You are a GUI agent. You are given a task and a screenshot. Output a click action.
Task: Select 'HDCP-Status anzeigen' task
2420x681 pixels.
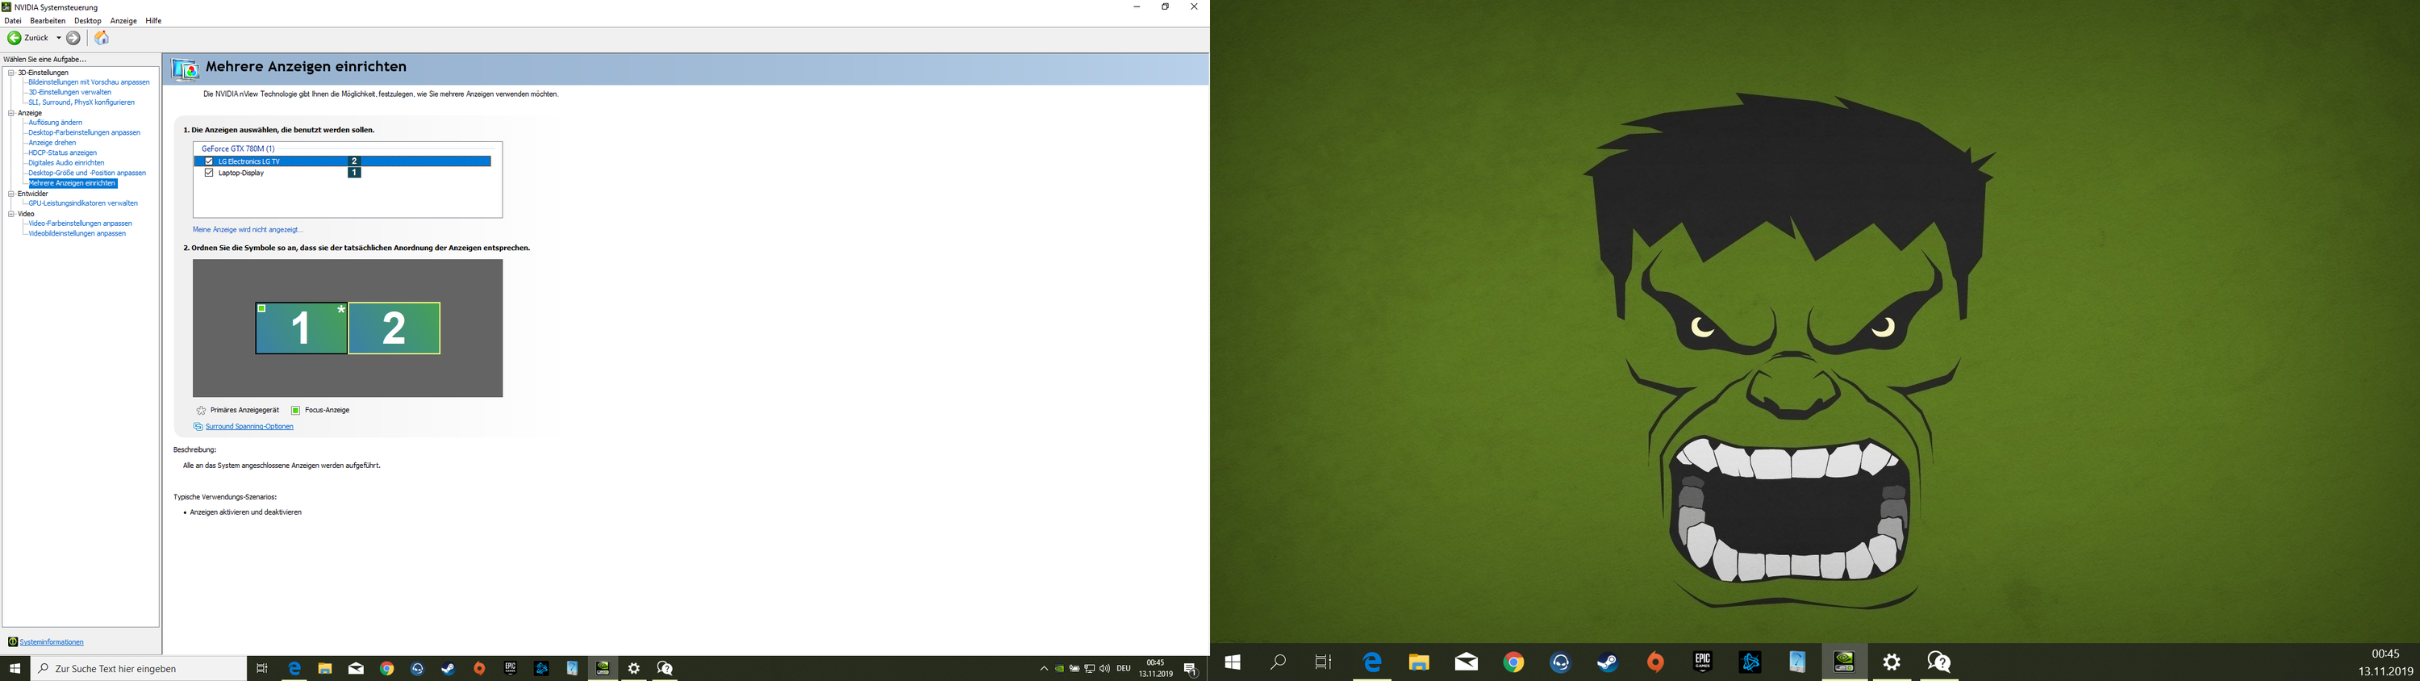[63, 153]
